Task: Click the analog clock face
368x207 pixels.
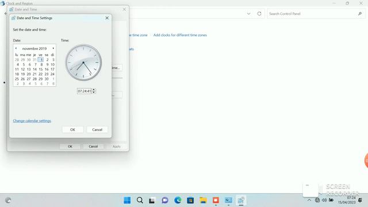Action: pos(83,63)
